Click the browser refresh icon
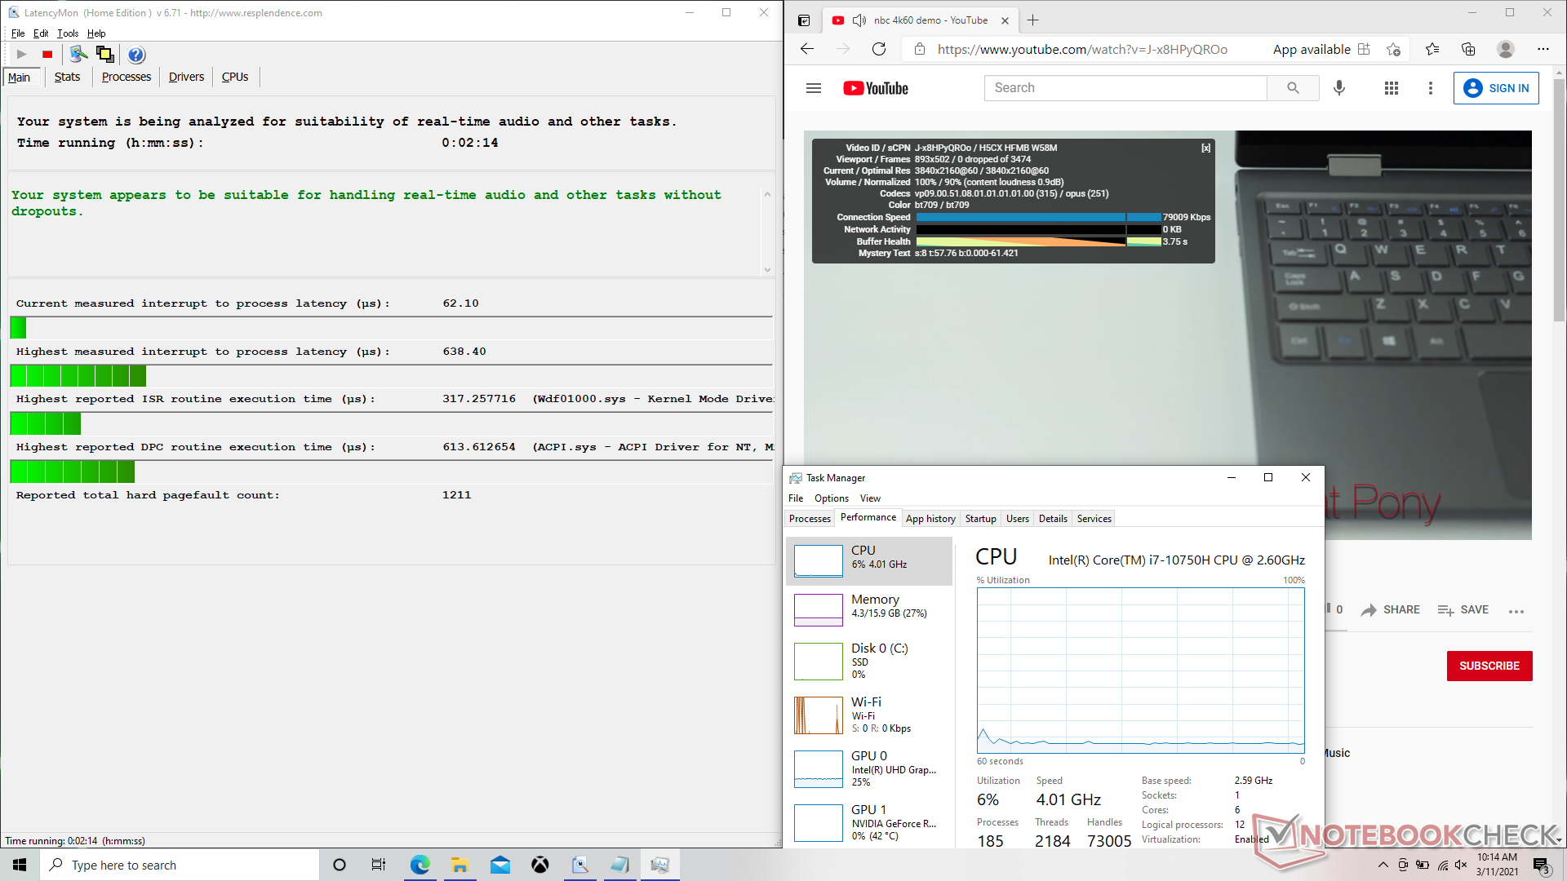The height and width of the screenshot is (881, 1567). click(879, 49)
